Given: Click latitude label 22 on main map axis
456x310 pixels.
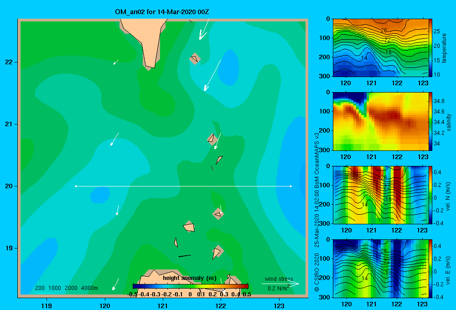Looking at the screenshot, I should 9,62.
